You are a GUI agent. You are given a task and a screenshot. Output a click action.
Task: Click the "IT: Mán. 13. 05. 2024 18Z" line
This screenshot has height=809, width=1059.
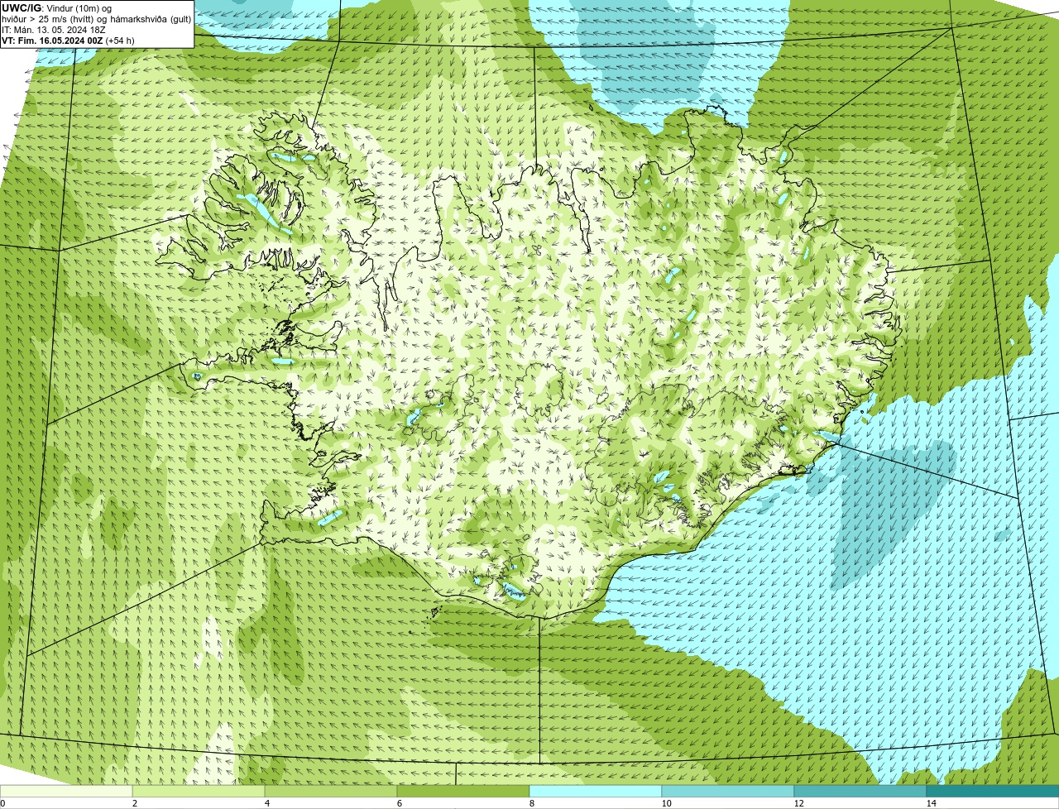[54, 29]
